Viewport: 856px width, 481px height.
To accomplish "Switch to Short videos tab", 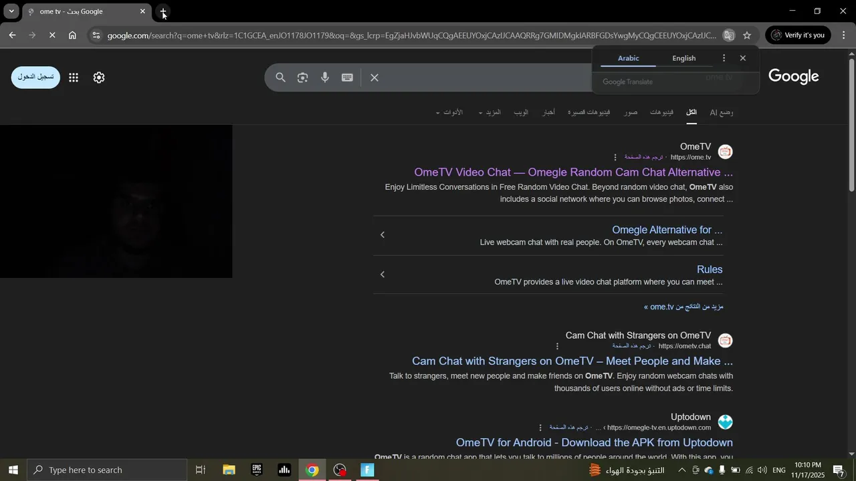I will click(588, 112).
